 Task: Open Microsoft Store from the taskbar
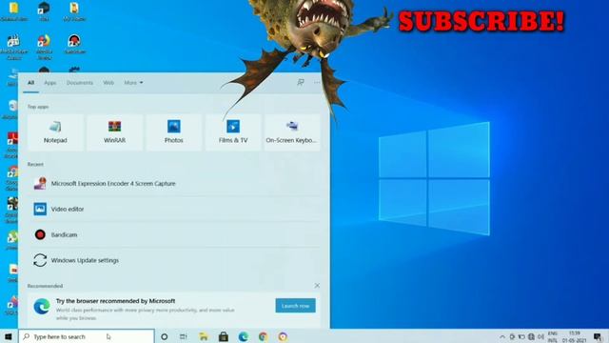click(x=224, y=336)
